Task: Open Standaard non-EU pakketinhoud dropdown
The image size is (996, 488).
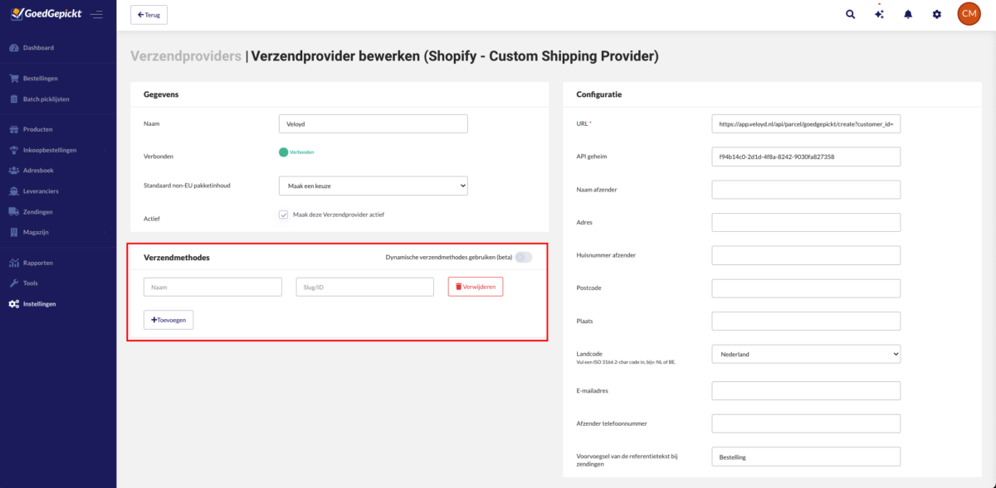Action: pos(373,186)
